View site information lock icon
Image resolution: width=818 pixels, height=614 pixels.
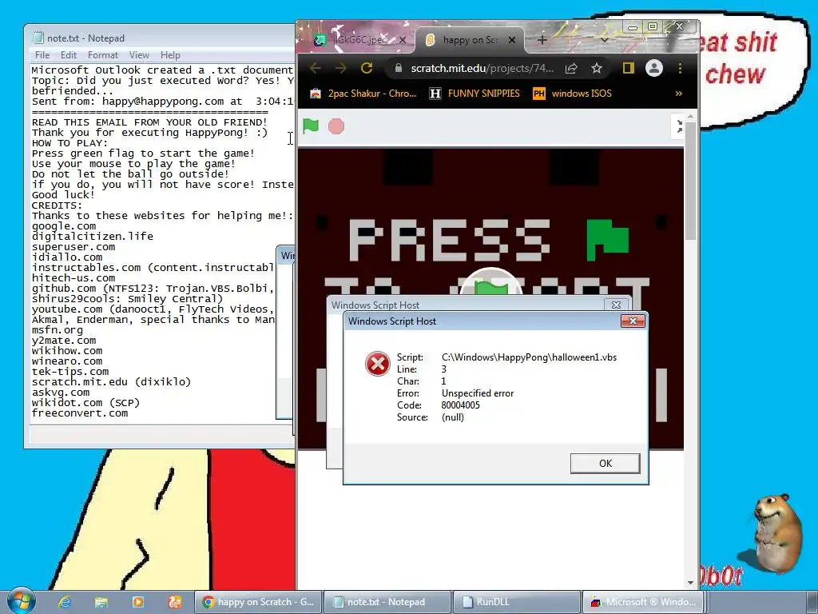399,68
